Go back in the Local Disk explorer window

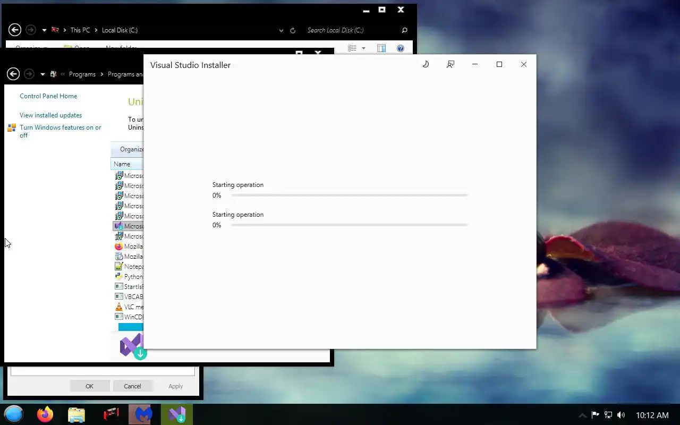tap(15, 30)
